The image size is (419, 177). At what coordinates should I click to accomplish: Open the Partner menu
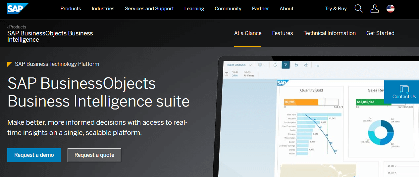[x=260, y=9]
